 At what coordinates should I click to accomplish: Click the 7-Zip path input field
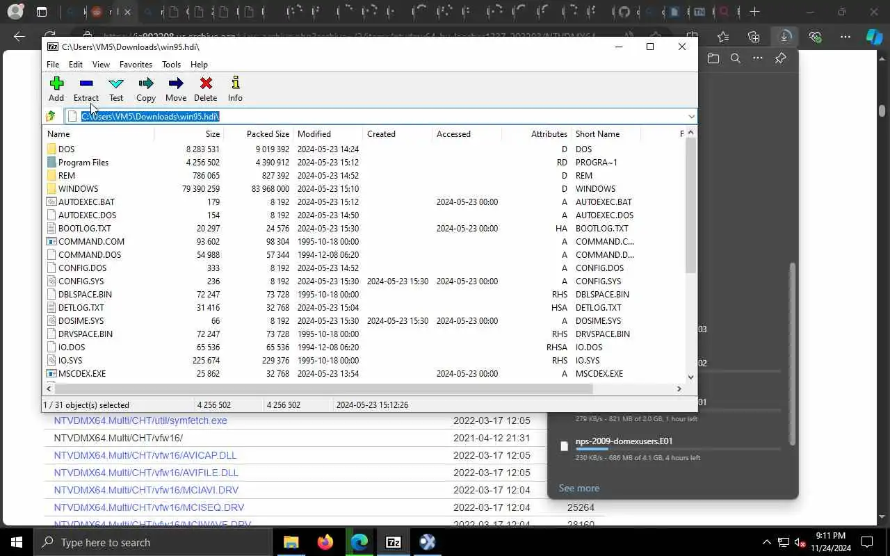pos(381,116)
